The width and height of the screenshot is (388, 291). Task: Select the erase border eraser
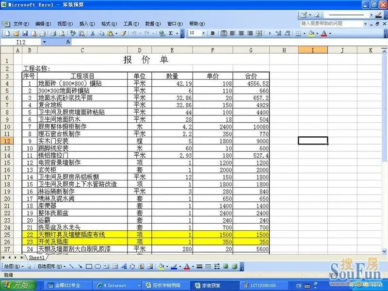tap(317, 15)
